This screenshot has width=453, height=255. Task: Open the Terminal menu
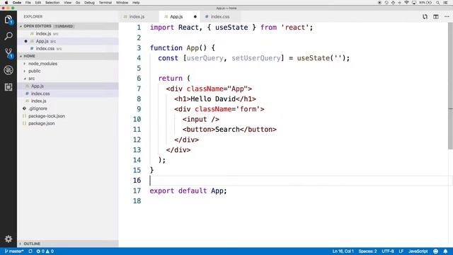(105, 3)
